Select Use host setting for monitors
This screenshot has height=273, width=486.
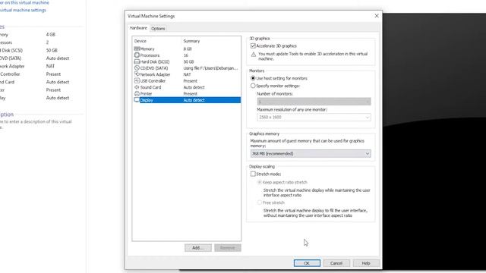coord(253,78)
